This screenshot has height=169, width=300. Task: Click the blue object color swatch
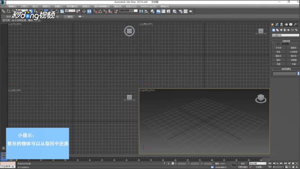299,74
